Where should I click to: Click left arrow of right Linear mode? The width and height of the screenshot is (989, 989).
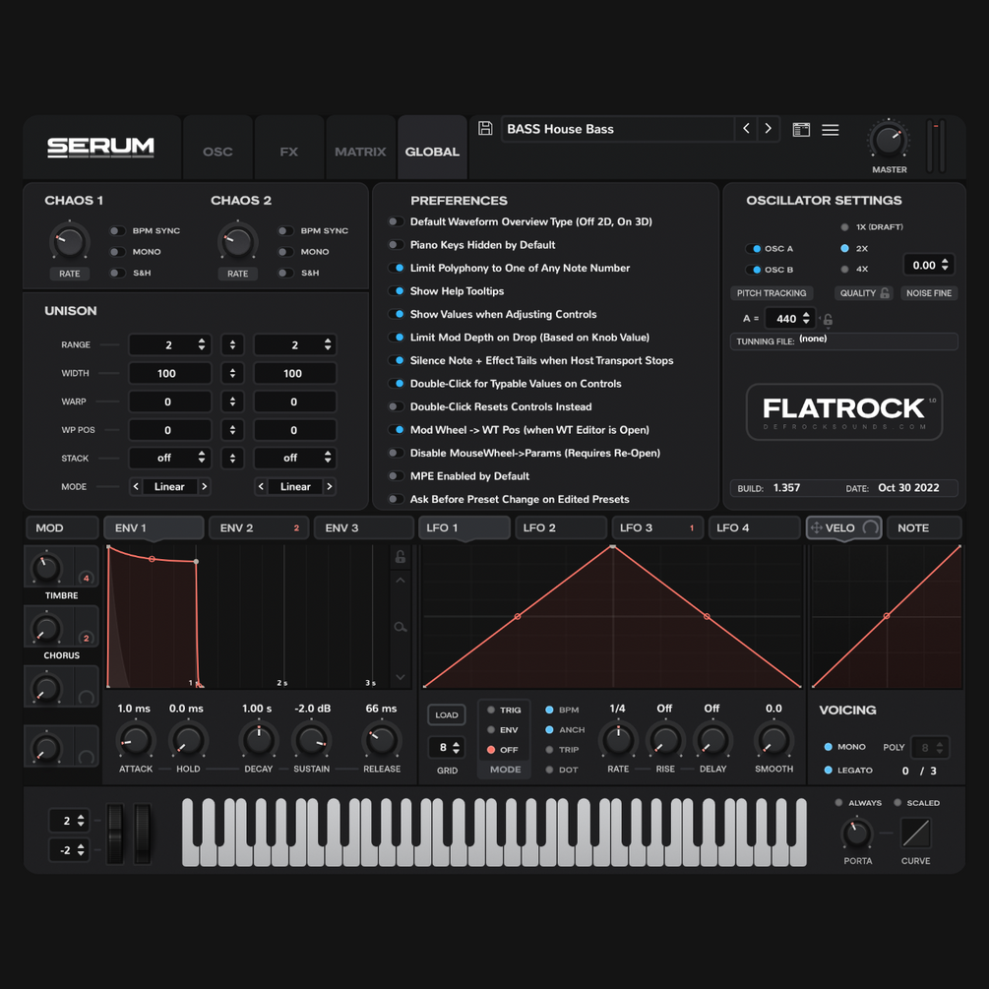pos(261,486)
